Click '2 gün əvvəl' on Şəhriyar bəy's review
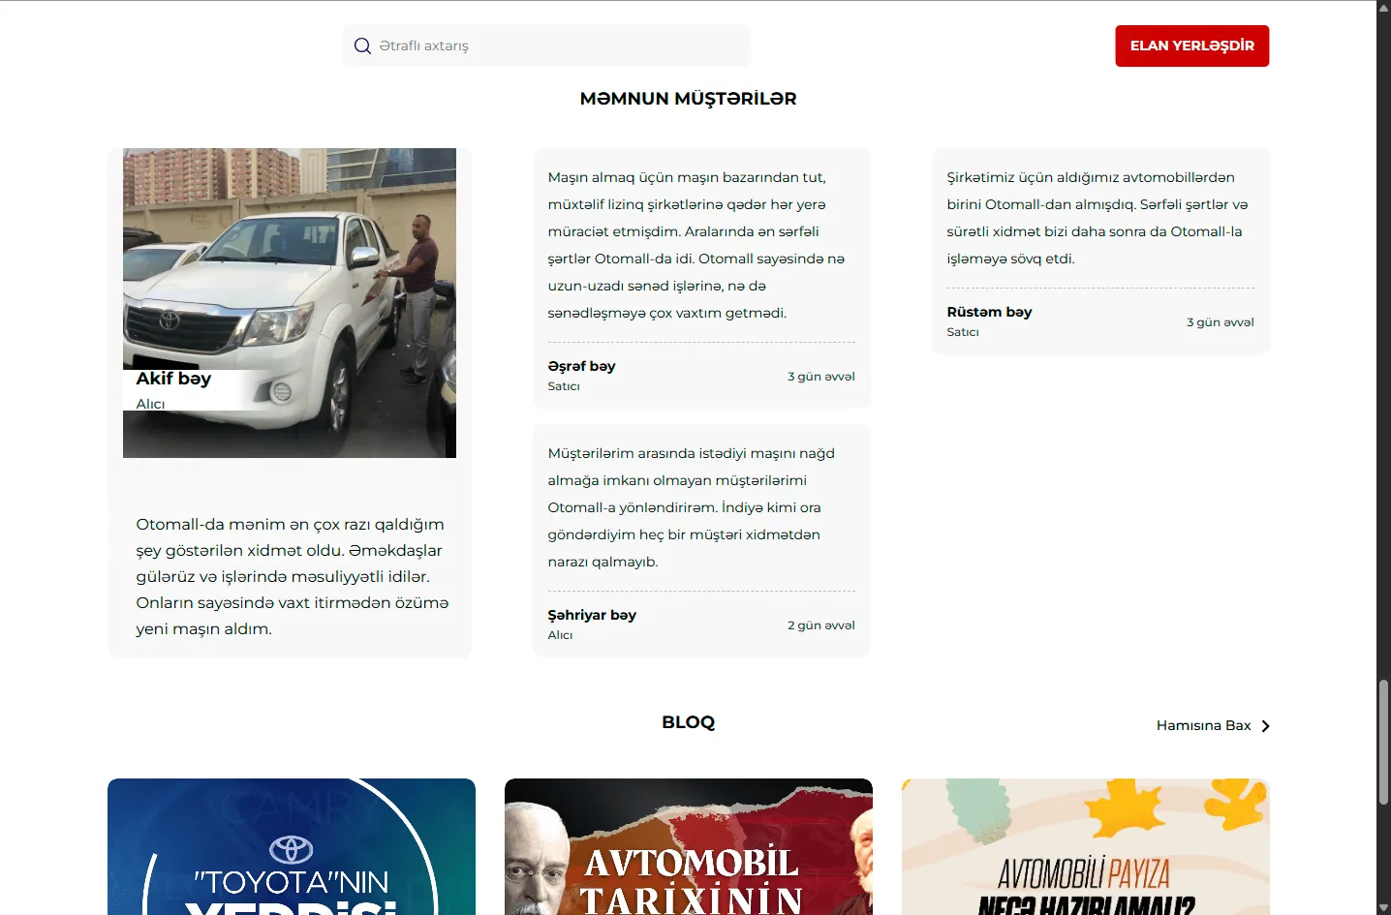This screenshot has height=915, width=1391. coord(821,625)
